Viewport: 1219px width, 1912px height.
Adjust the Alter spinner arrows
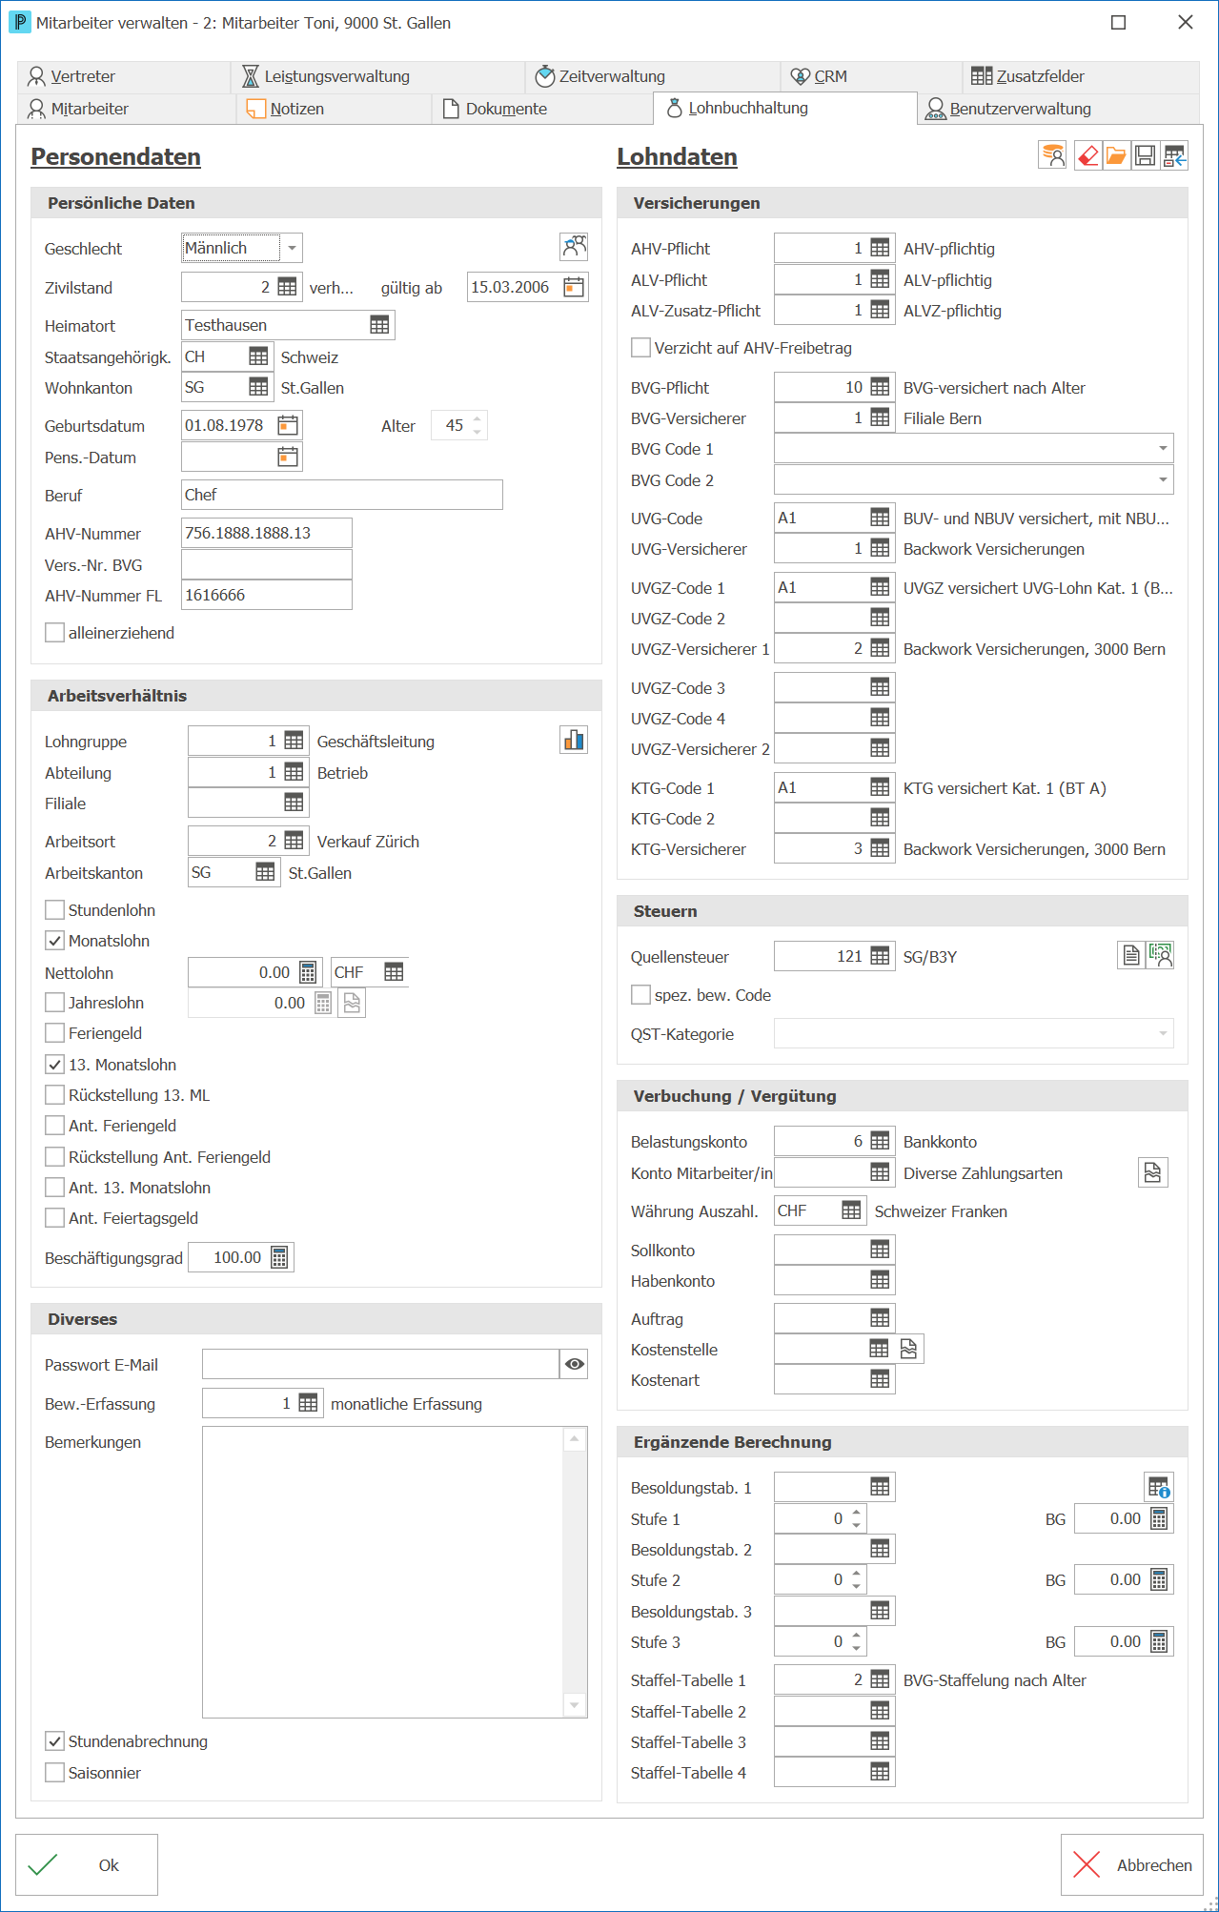477,425
